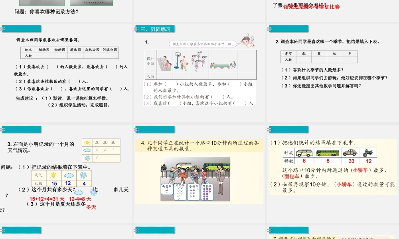The image size is (399, 239).
Task: Click the beetle car icon above 33
Action: [351, 153]
